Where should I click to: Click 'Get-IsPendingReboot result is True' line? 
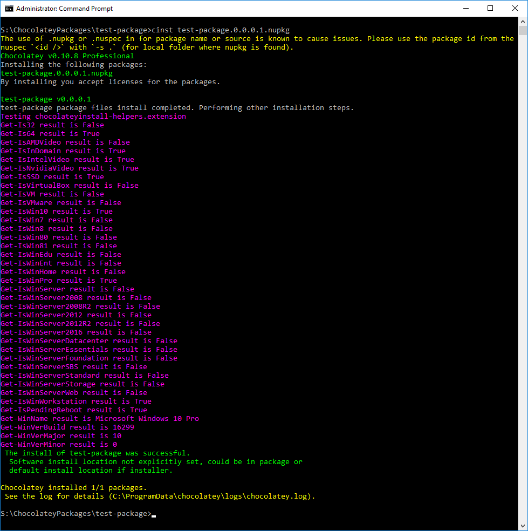74,410
